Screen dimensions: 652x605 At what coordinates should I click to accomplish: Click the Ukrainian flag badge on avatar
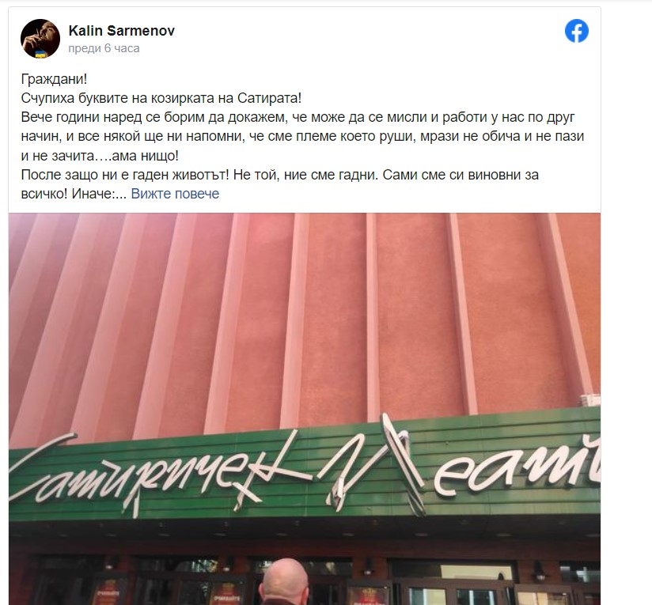[x=41, y=54]
